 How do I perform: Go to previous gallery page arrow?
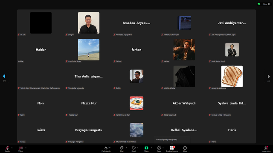click(4, 76)
